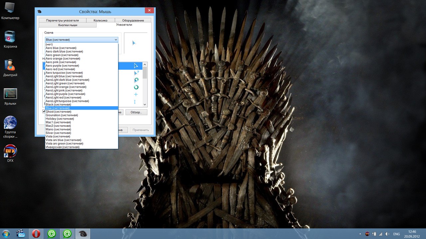Select the working-in-background pointer icon
The width and height of the screenshot is (426, 239).
click(x=136, y=80)
